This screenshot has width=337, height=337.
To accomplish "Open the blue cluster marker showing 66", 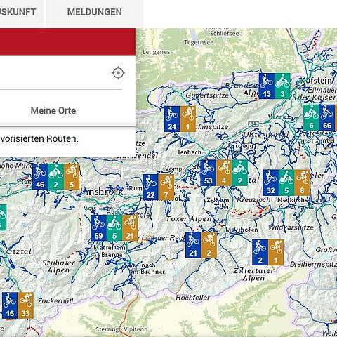I will pyautogui.click(x=327, y=117).
